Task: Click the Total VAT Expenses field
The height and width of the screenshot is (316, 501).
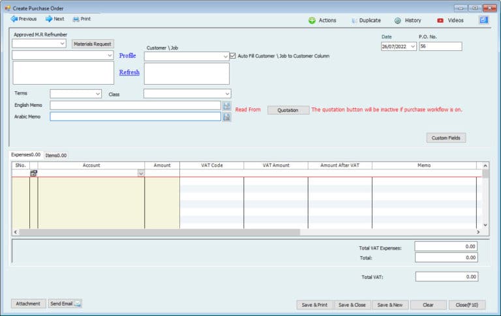Action: pos(446,246)
